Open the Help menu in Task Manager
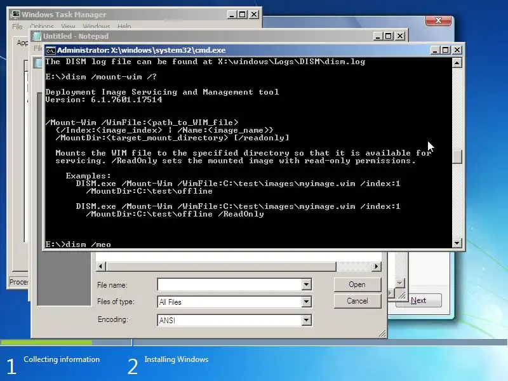This screenshot has width=508, height=381. pos(124,26)
